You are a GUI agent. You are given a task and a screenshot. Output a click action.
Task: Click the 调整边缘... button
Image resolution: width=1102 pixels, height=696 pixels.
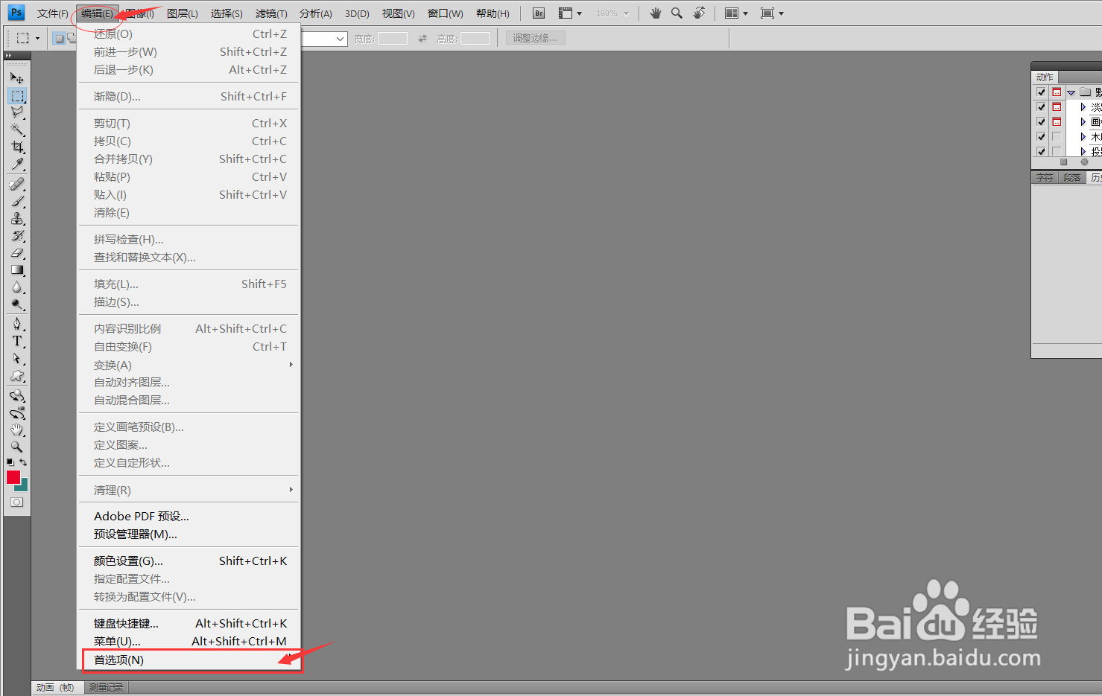(535, 38)
